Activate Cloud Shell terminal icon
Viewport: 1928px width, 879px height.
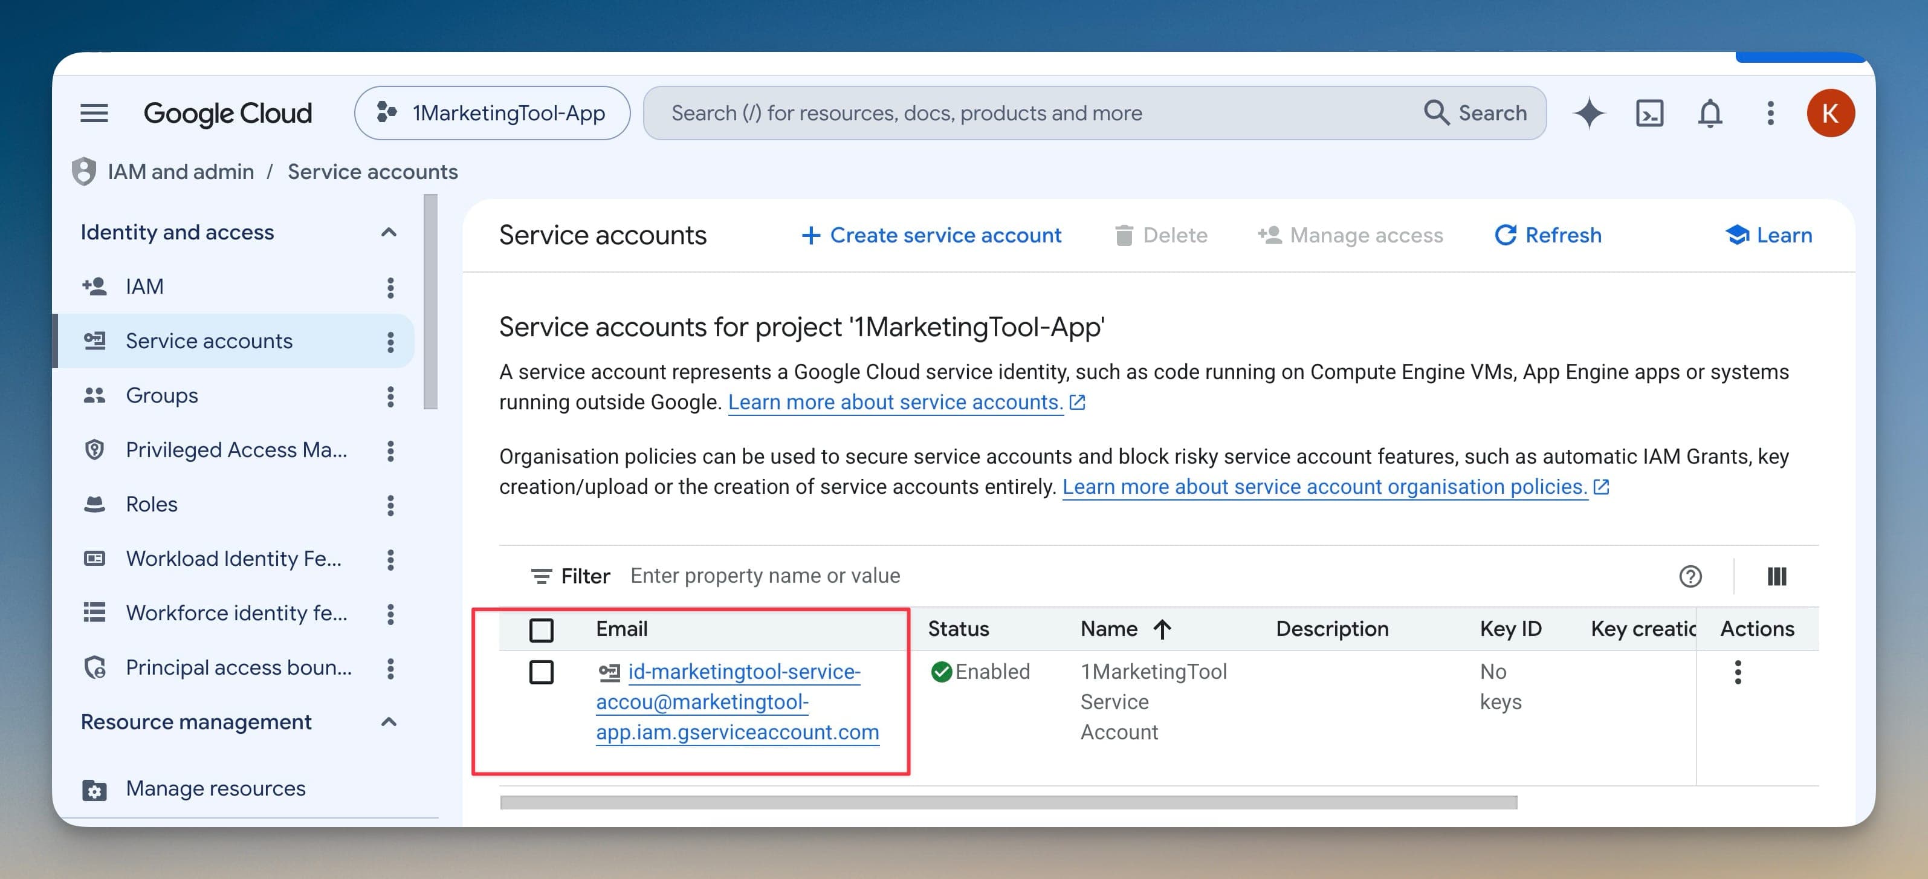pos(1649,113)
